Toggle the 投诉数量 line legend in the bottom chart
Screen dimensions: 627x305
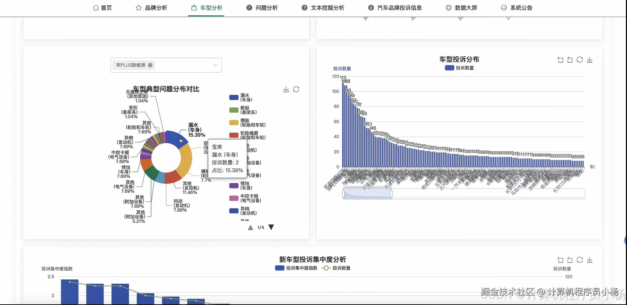pos(336,268)
